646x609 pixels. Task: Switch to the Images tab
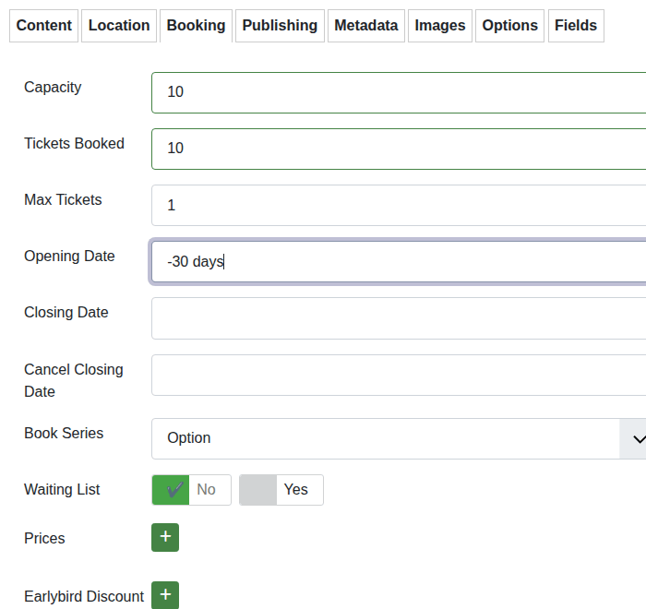coord(440,26)
